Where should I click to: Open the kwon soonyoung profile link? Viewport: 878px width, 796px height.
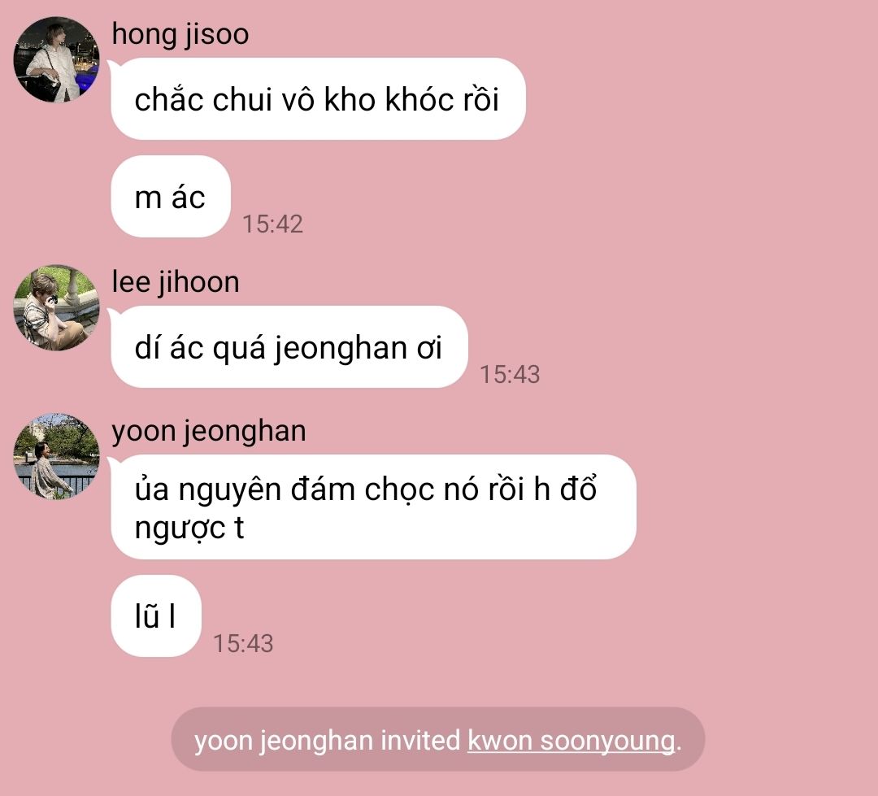572,741
